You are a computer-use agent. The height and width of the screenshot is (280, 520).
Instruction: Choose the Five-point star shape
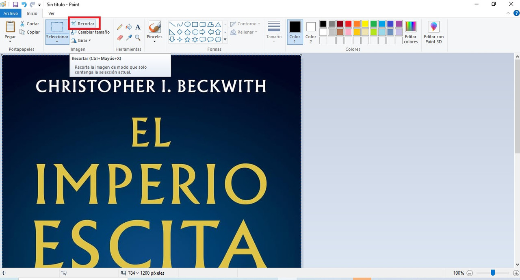[187, 40]
